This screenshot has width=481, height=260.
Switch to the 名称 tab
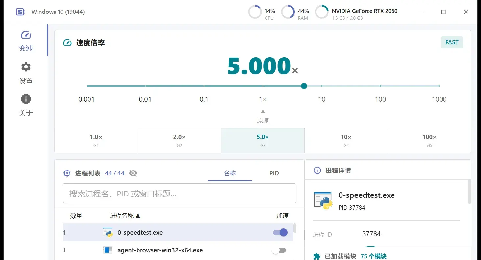click(x=230, y=173)
